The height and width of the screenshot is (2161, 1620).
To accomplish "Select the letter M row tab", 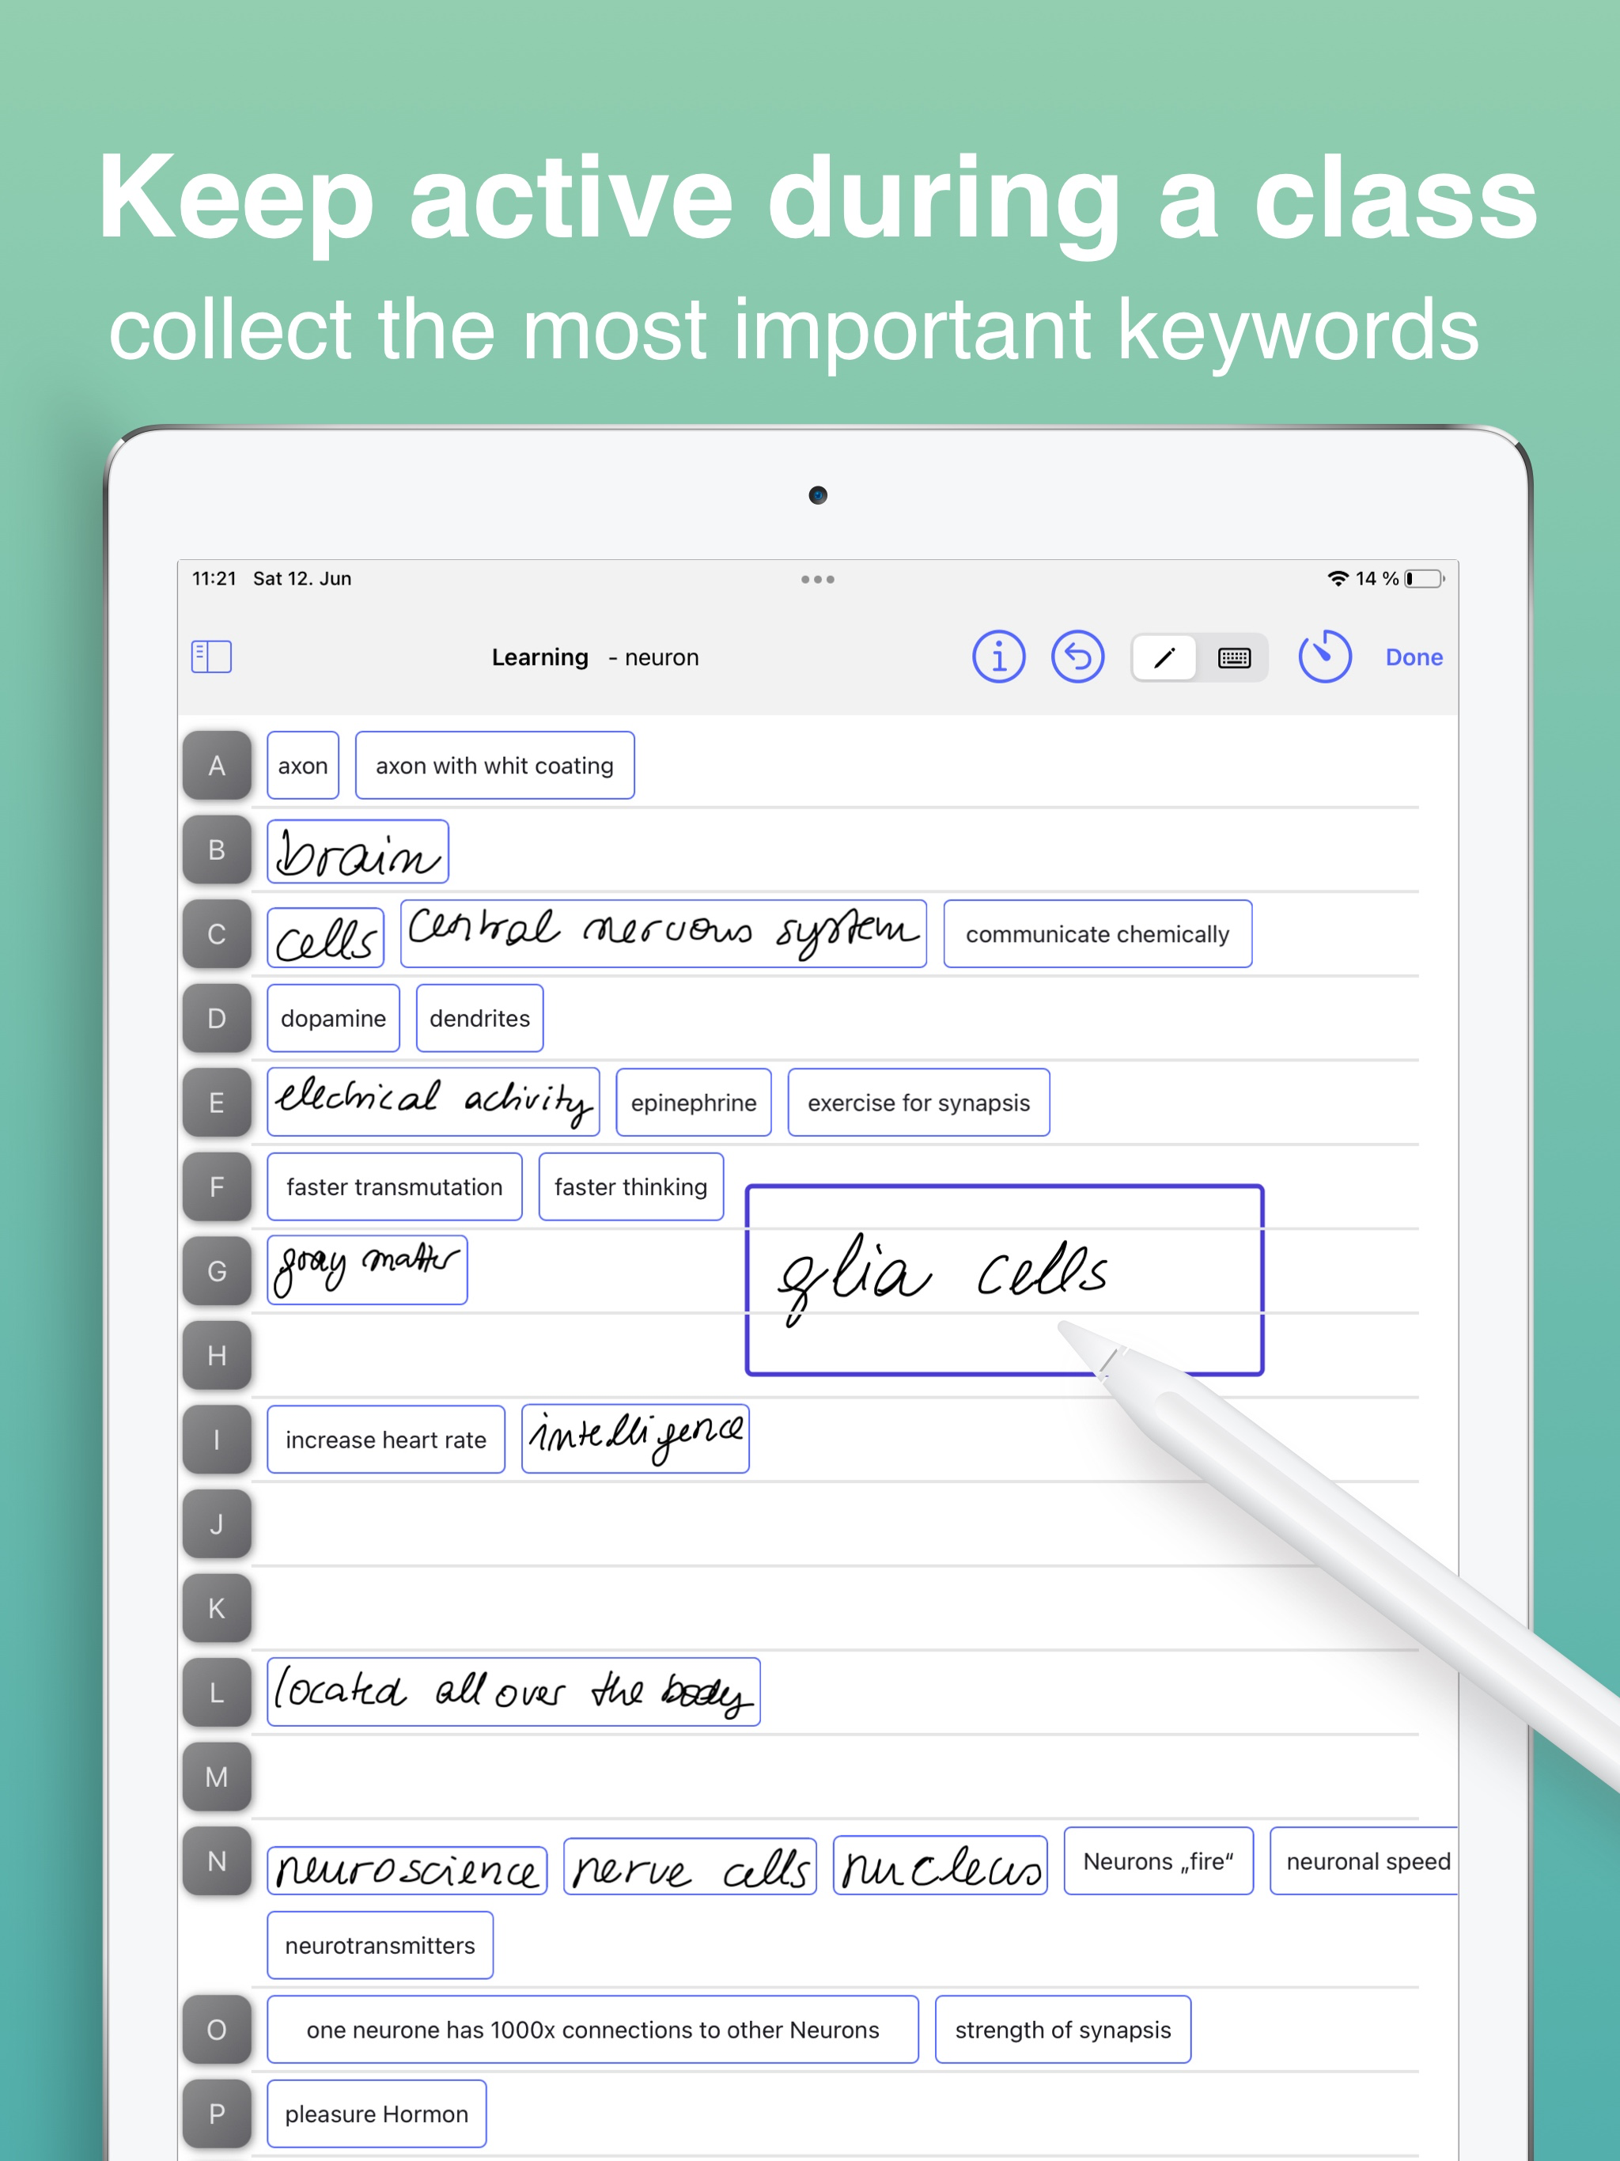I will pyautogui.click(x=217, y=1777).
